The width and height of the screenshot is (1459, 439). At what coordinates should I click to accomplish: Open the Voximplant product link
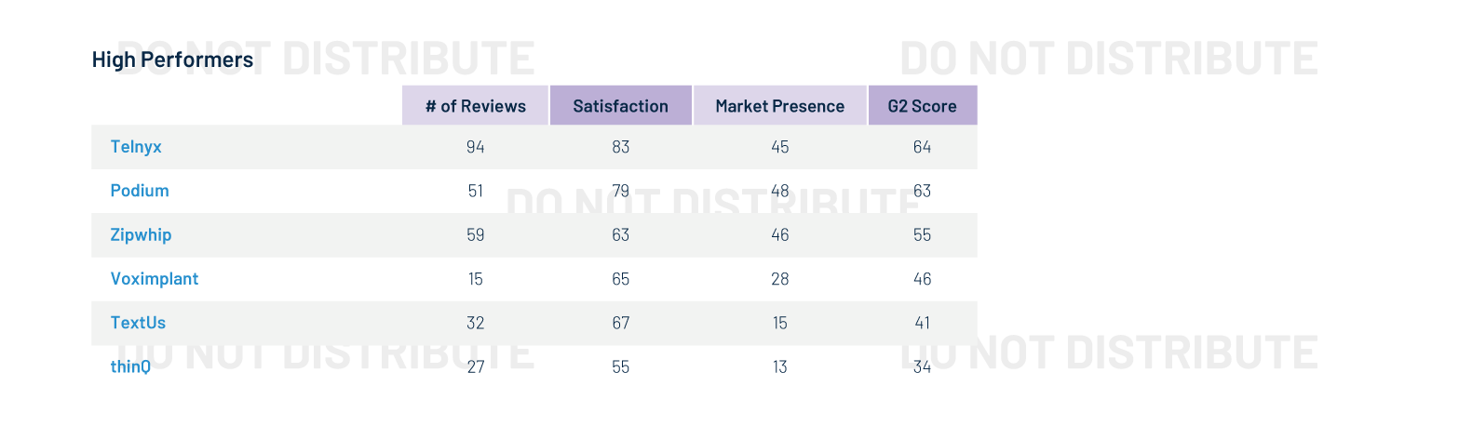coord(155,279)
